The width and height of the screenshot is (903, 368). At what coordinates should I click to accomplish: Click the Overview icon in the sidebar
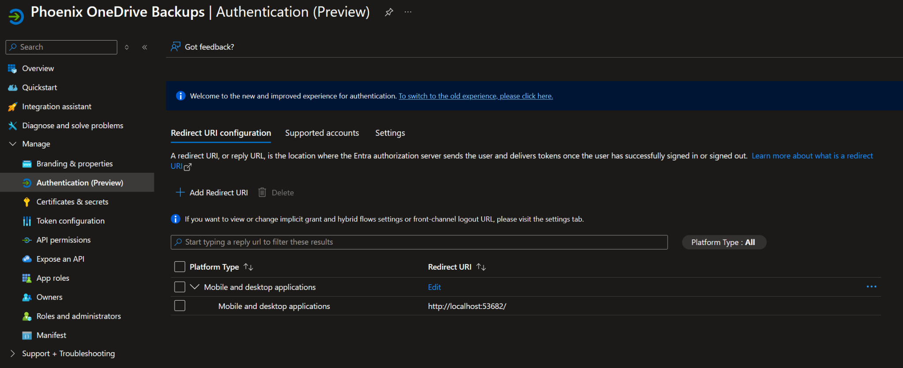[12, 69]
